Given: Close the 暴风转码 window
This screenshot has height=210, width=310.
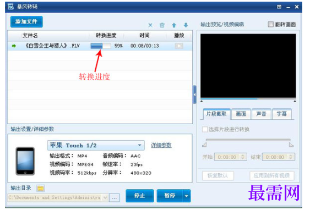Looking at the screenshot, I should click(297, 7).
